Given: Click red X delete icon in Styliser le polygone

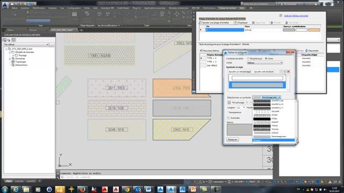Looking at the screenshot, I should (289, 71).
